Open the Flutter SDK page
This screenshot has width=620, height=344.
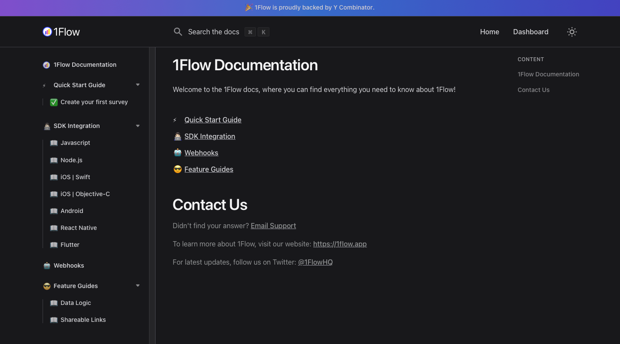point(70,245)
